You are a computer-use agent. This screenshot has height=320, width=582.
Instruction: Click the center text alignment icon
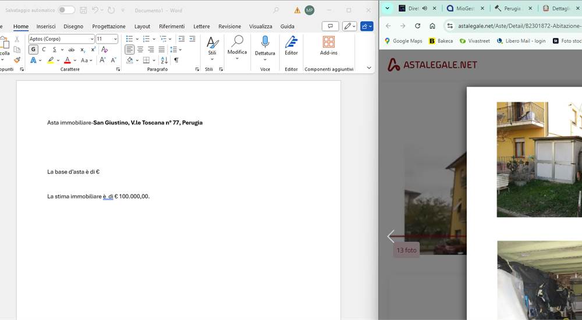point(140,49)
